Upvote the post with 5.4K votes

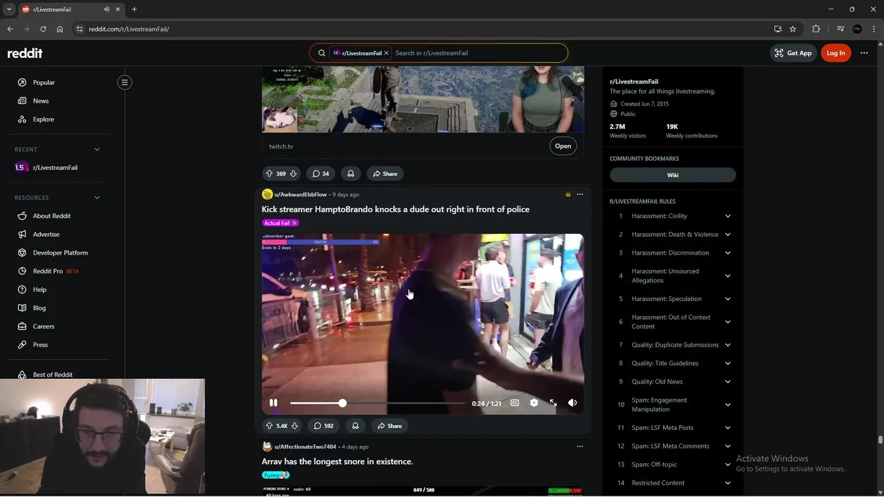click(269, 426)
